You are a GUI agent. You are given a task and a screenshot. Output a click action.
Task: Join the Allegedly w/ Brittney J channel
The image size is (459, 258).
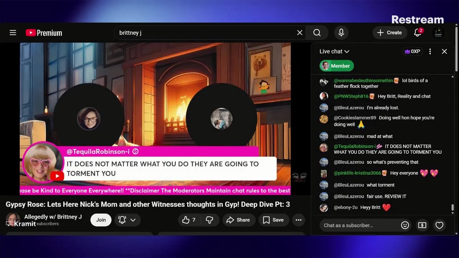pyautogui.click(x=101, y=220)
